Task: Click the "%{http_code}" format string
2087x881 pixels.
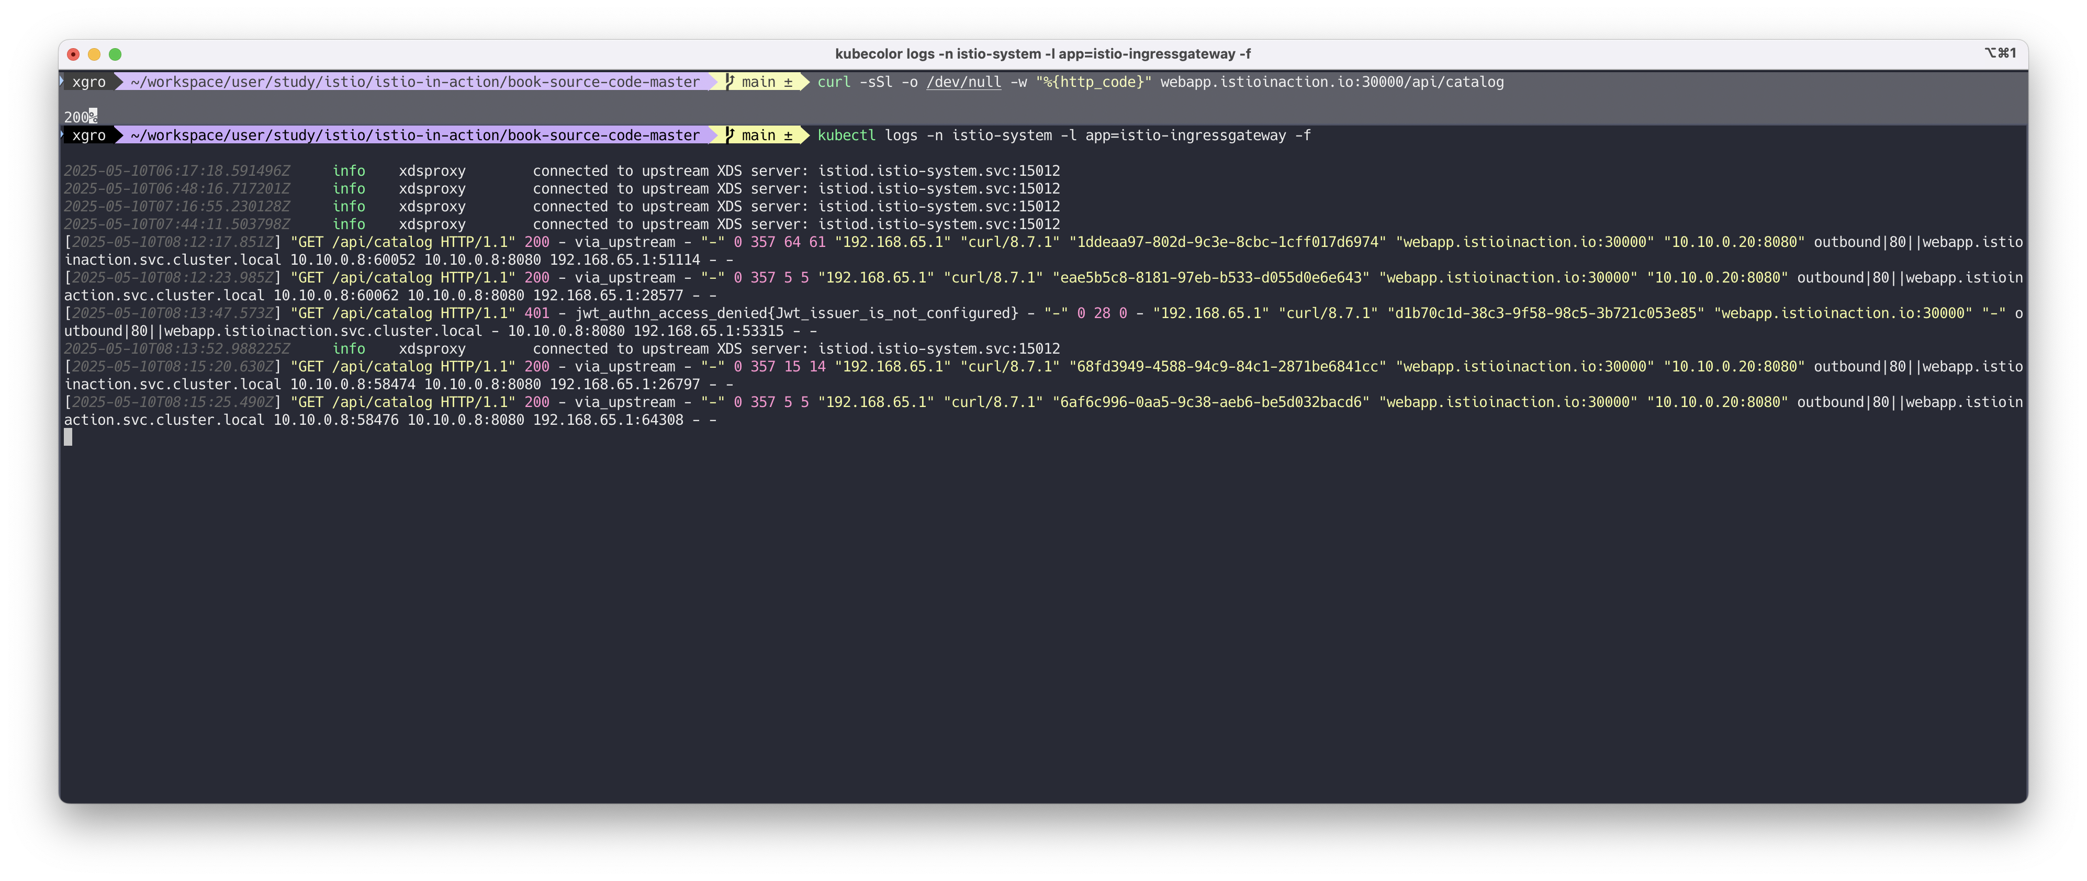Action: 1093,82
